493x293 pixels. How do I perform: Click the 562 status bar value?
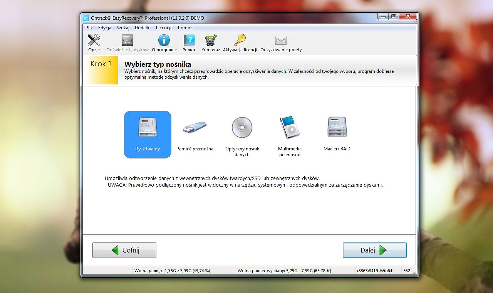(x=407, y=271)
